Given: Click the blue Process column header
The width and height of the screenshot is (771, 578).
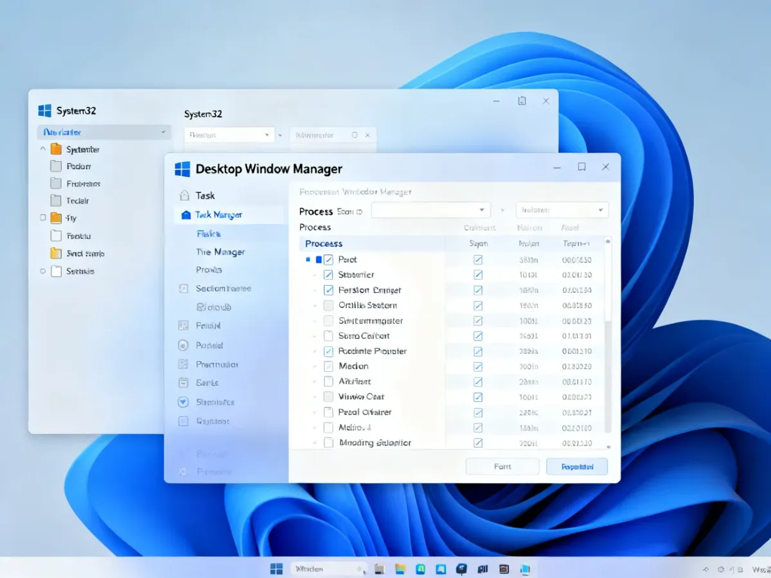Looking at the screenshot, I should [x=324, y=243].
